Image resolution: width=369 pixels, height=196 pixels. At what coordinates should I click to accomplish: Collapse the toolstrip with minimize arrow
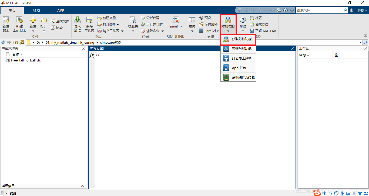(x=365, y=35)
